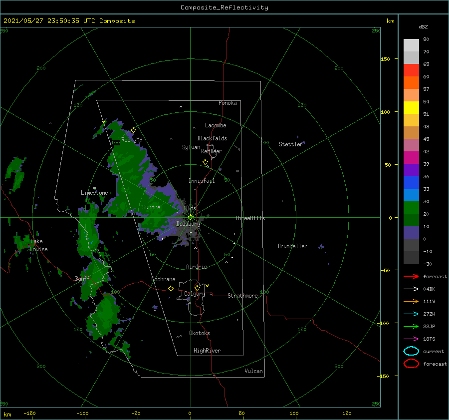Click the Limestone label
This screenshot has height=420, width=449.
coord(94,193)
